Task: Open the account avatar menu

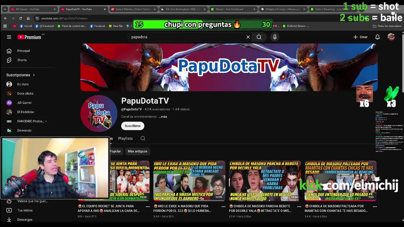Action: coord(391,37)
